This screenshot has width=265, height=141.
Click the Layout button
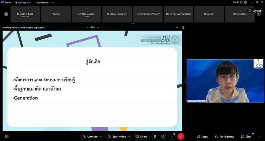tap(255, 11)
